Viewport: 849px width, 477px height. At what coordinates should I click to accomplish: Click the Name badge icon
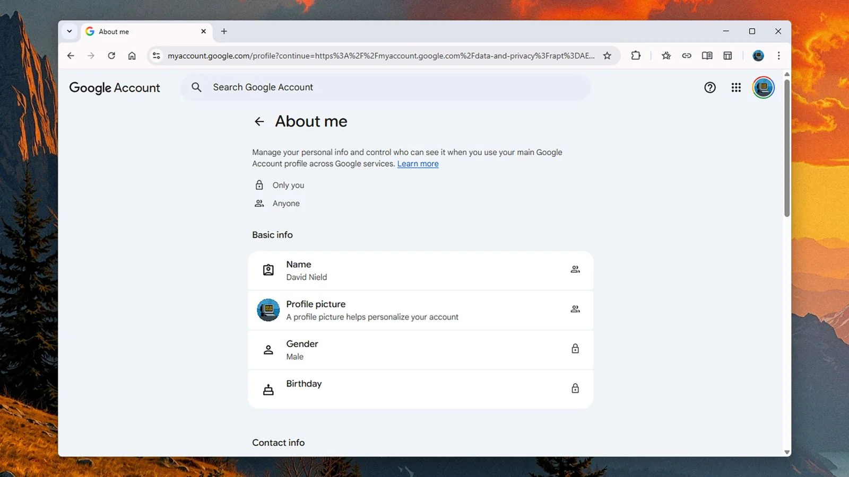(268, 270)
